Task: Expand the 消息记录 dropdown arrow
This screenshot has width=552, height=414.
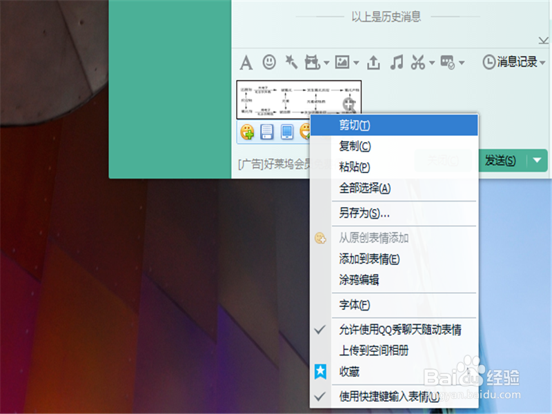Action: click(542, 63)
